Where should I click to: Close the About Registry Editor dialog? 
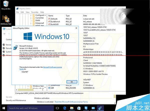coord(76,28)
